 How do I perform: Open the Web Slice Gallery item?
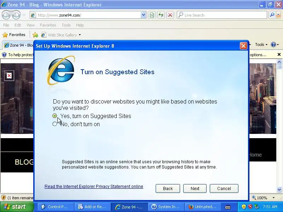pyautogui.click(x=59, y=35)
